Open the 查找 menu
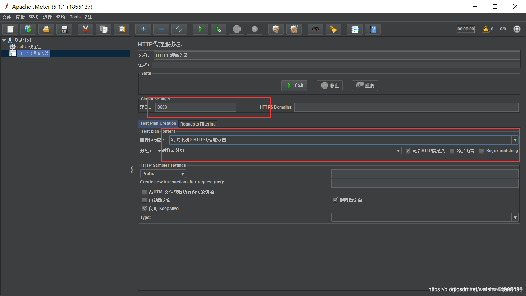 (x=34, y=17)
